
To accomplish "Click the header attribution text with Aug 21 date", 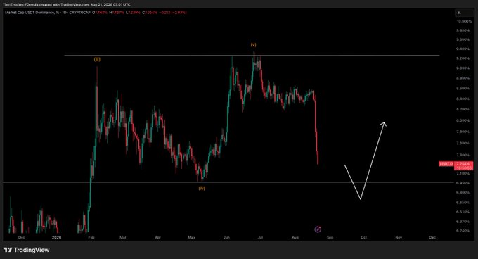I will pos(67,5).
